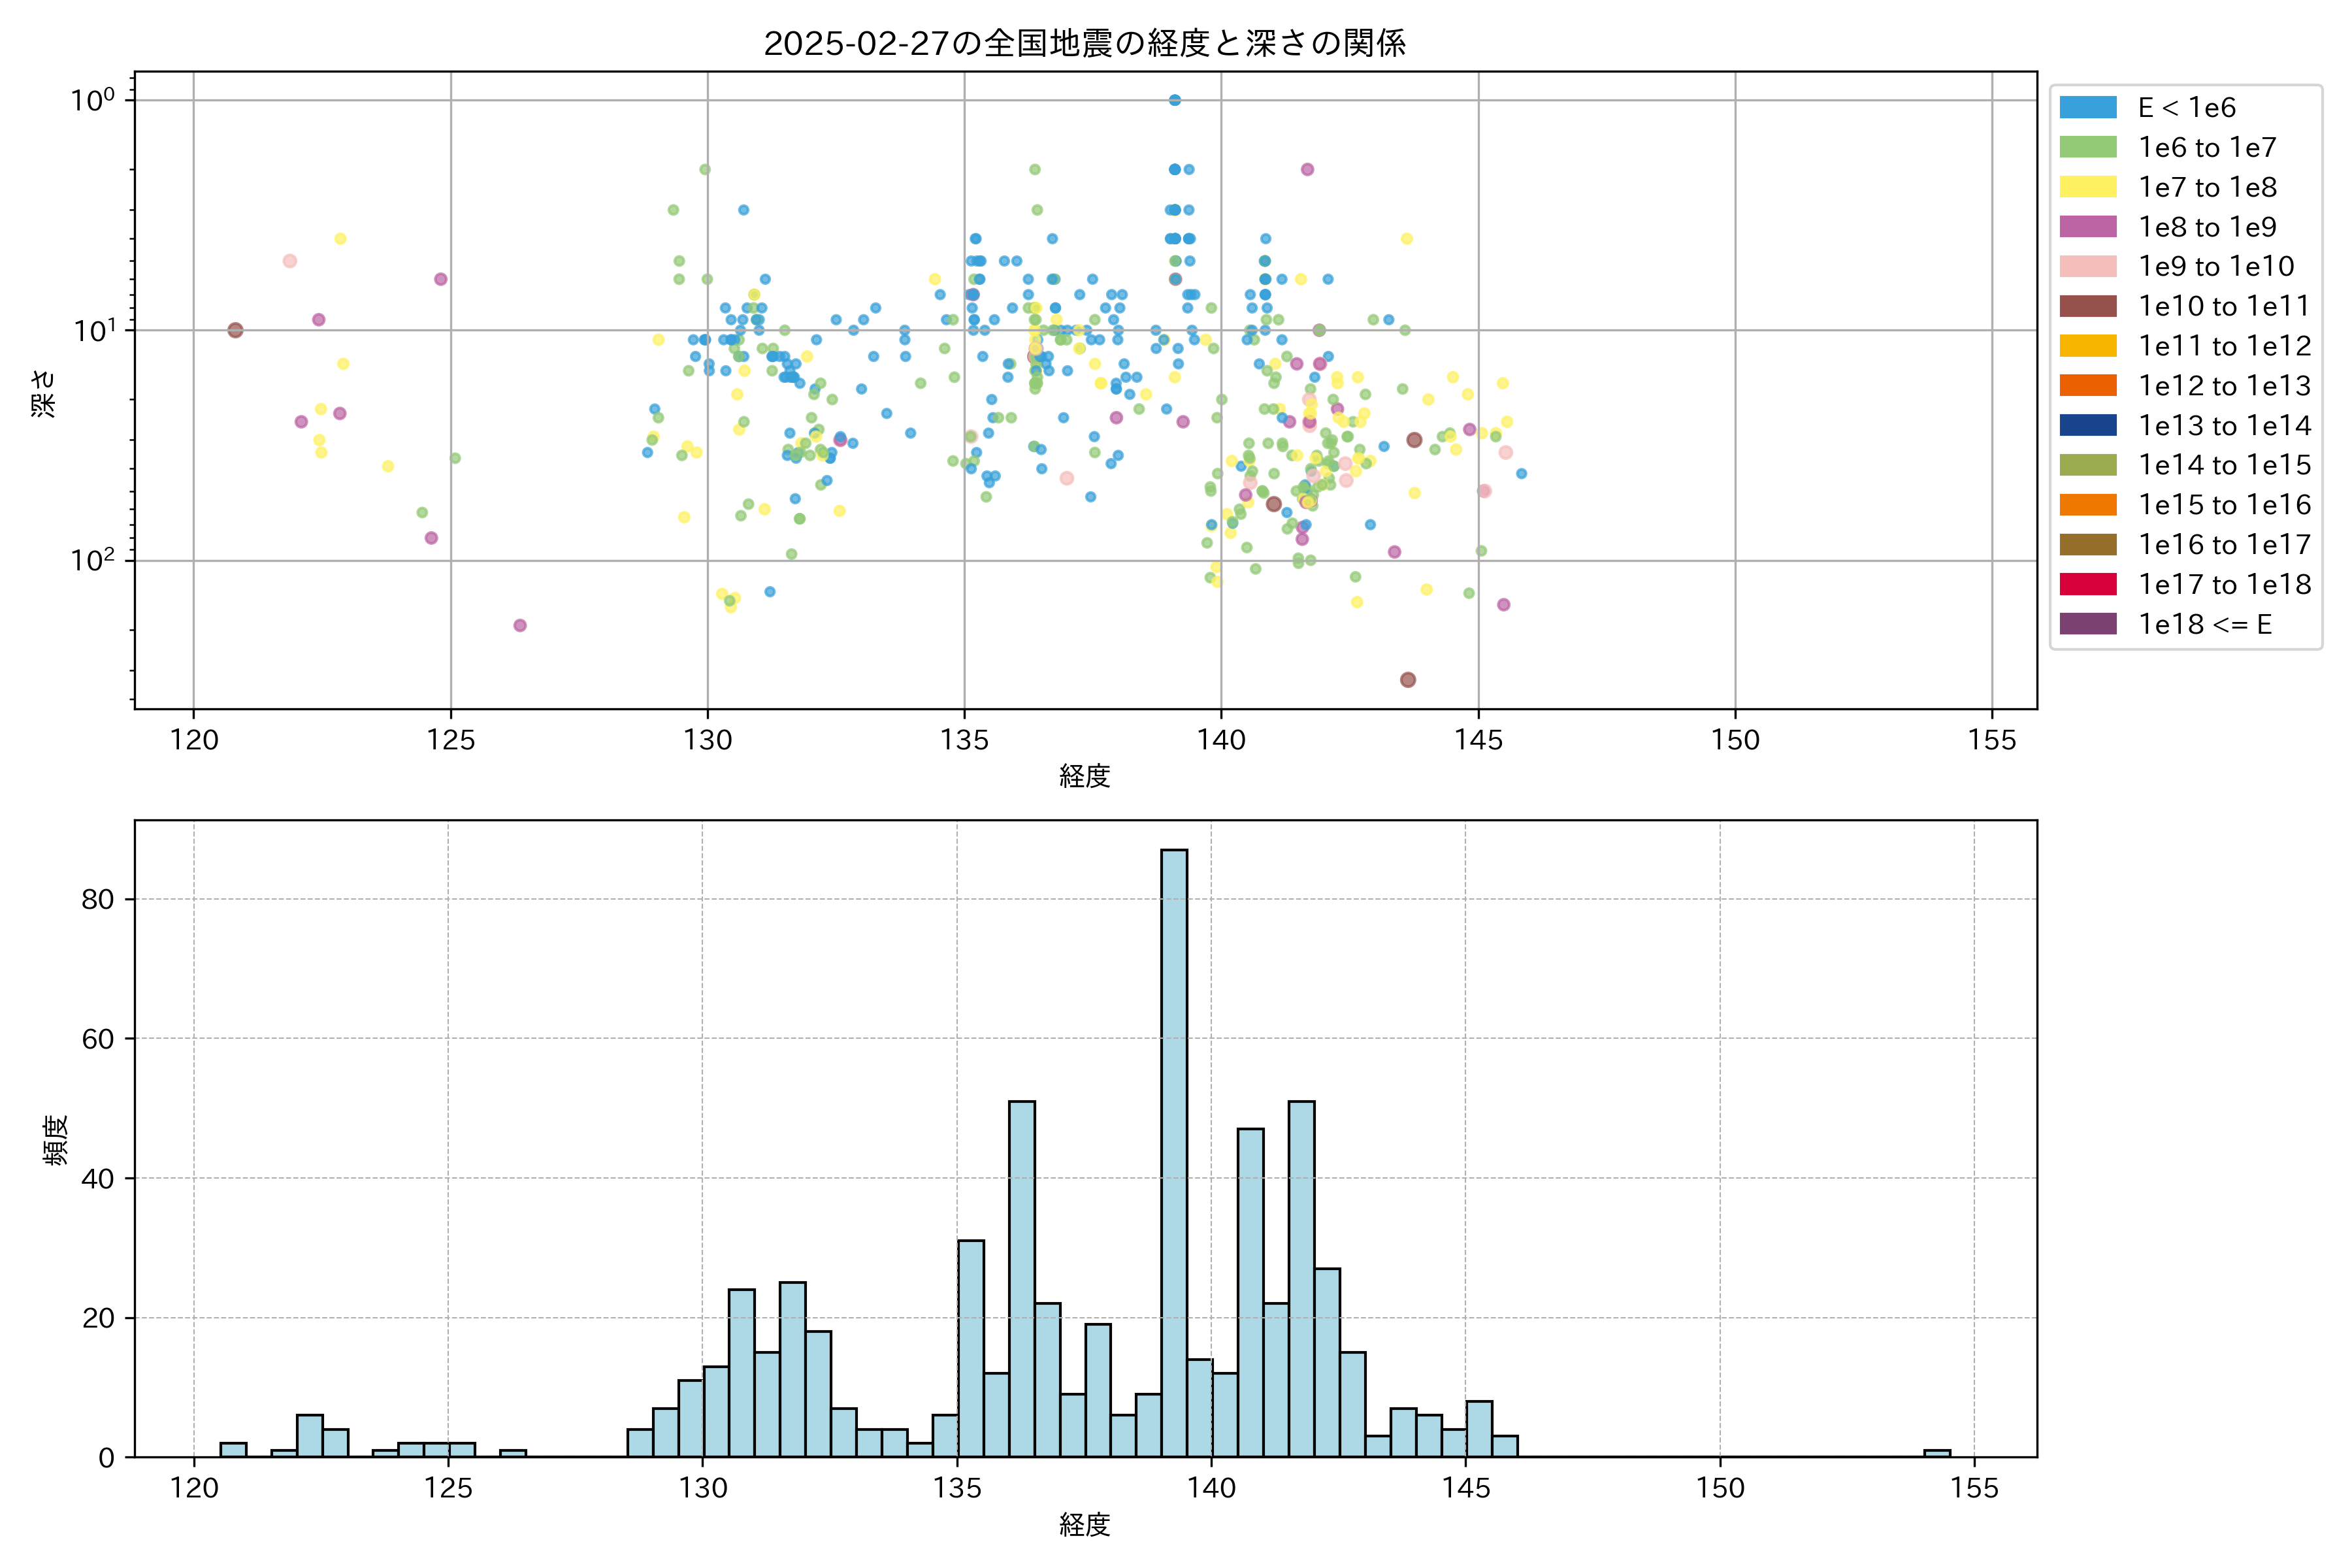
Task: Click the brown '1e10 to 1e11' legend swatch
Action: pyautogui.click(x=2088, y=306)
